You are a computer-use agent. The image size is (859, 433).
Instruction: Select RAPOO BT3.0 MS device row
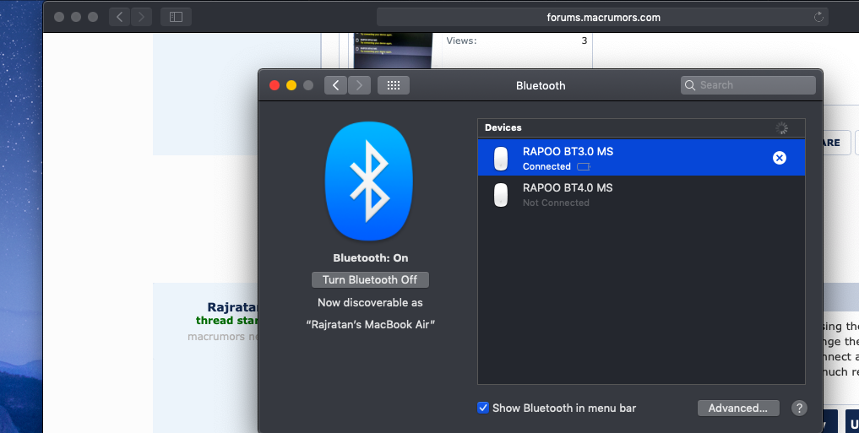(x=641, y=158)
